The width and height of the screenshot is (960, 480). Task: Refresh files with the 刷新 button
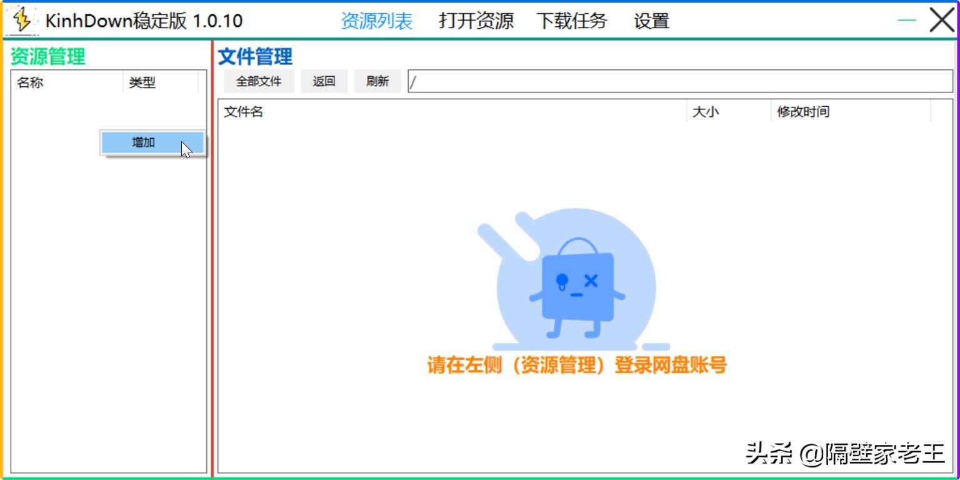pyautogui.click(x=377, y=81)
